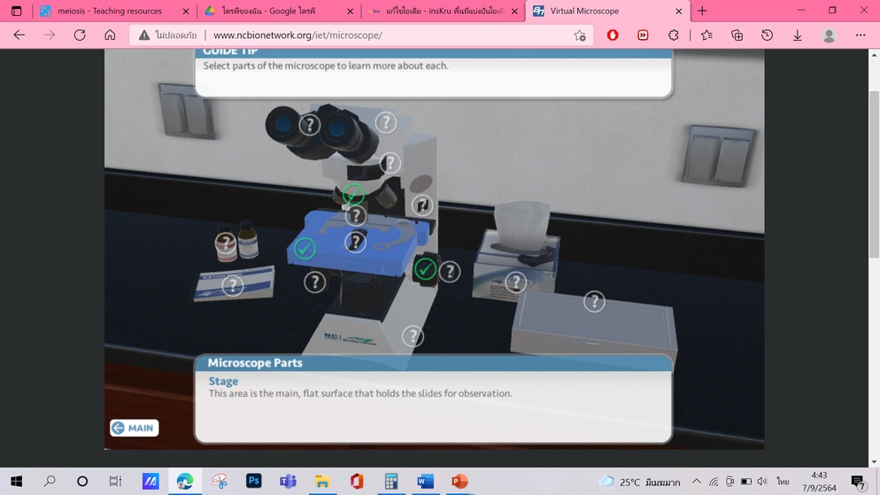The height and width of the screenshot is (495, 880).
Task: Select the green checkmark on the blue stage
Action: 305,248
